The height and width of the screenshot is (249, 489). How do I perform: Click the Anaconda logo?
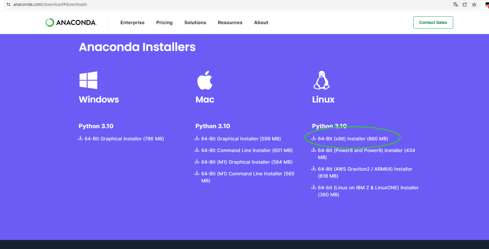(71, 22)
